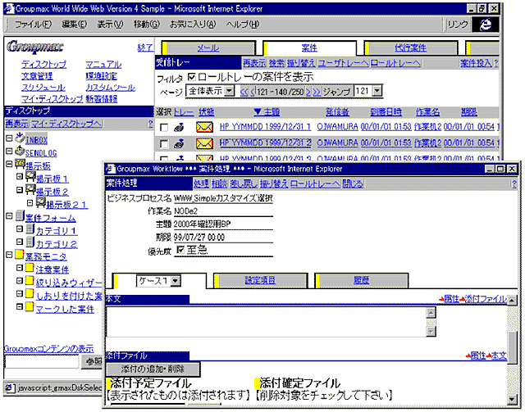Viewport: 525px width, 412px height.
Task: Click tray icon in 1999/12/31 1 row
Action: [x=179, y=128]
